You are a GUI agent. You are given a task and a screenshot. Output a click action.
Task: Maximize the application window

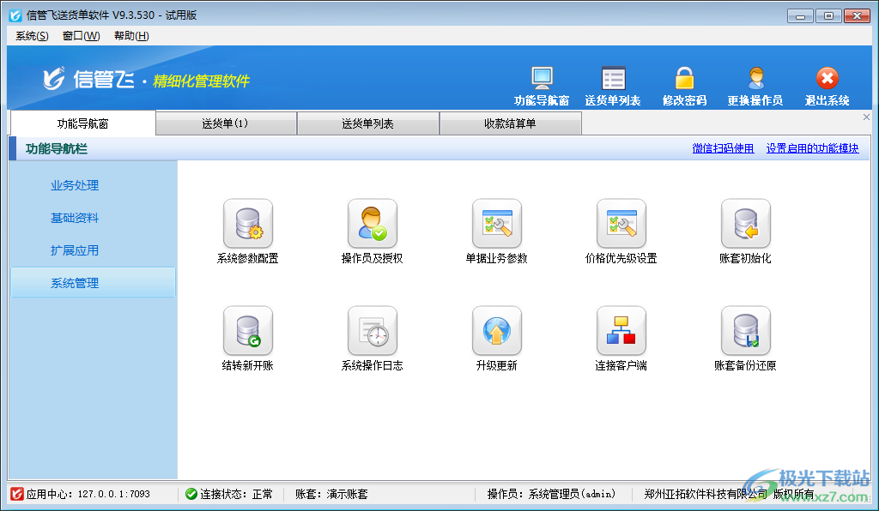click(828, 15)
